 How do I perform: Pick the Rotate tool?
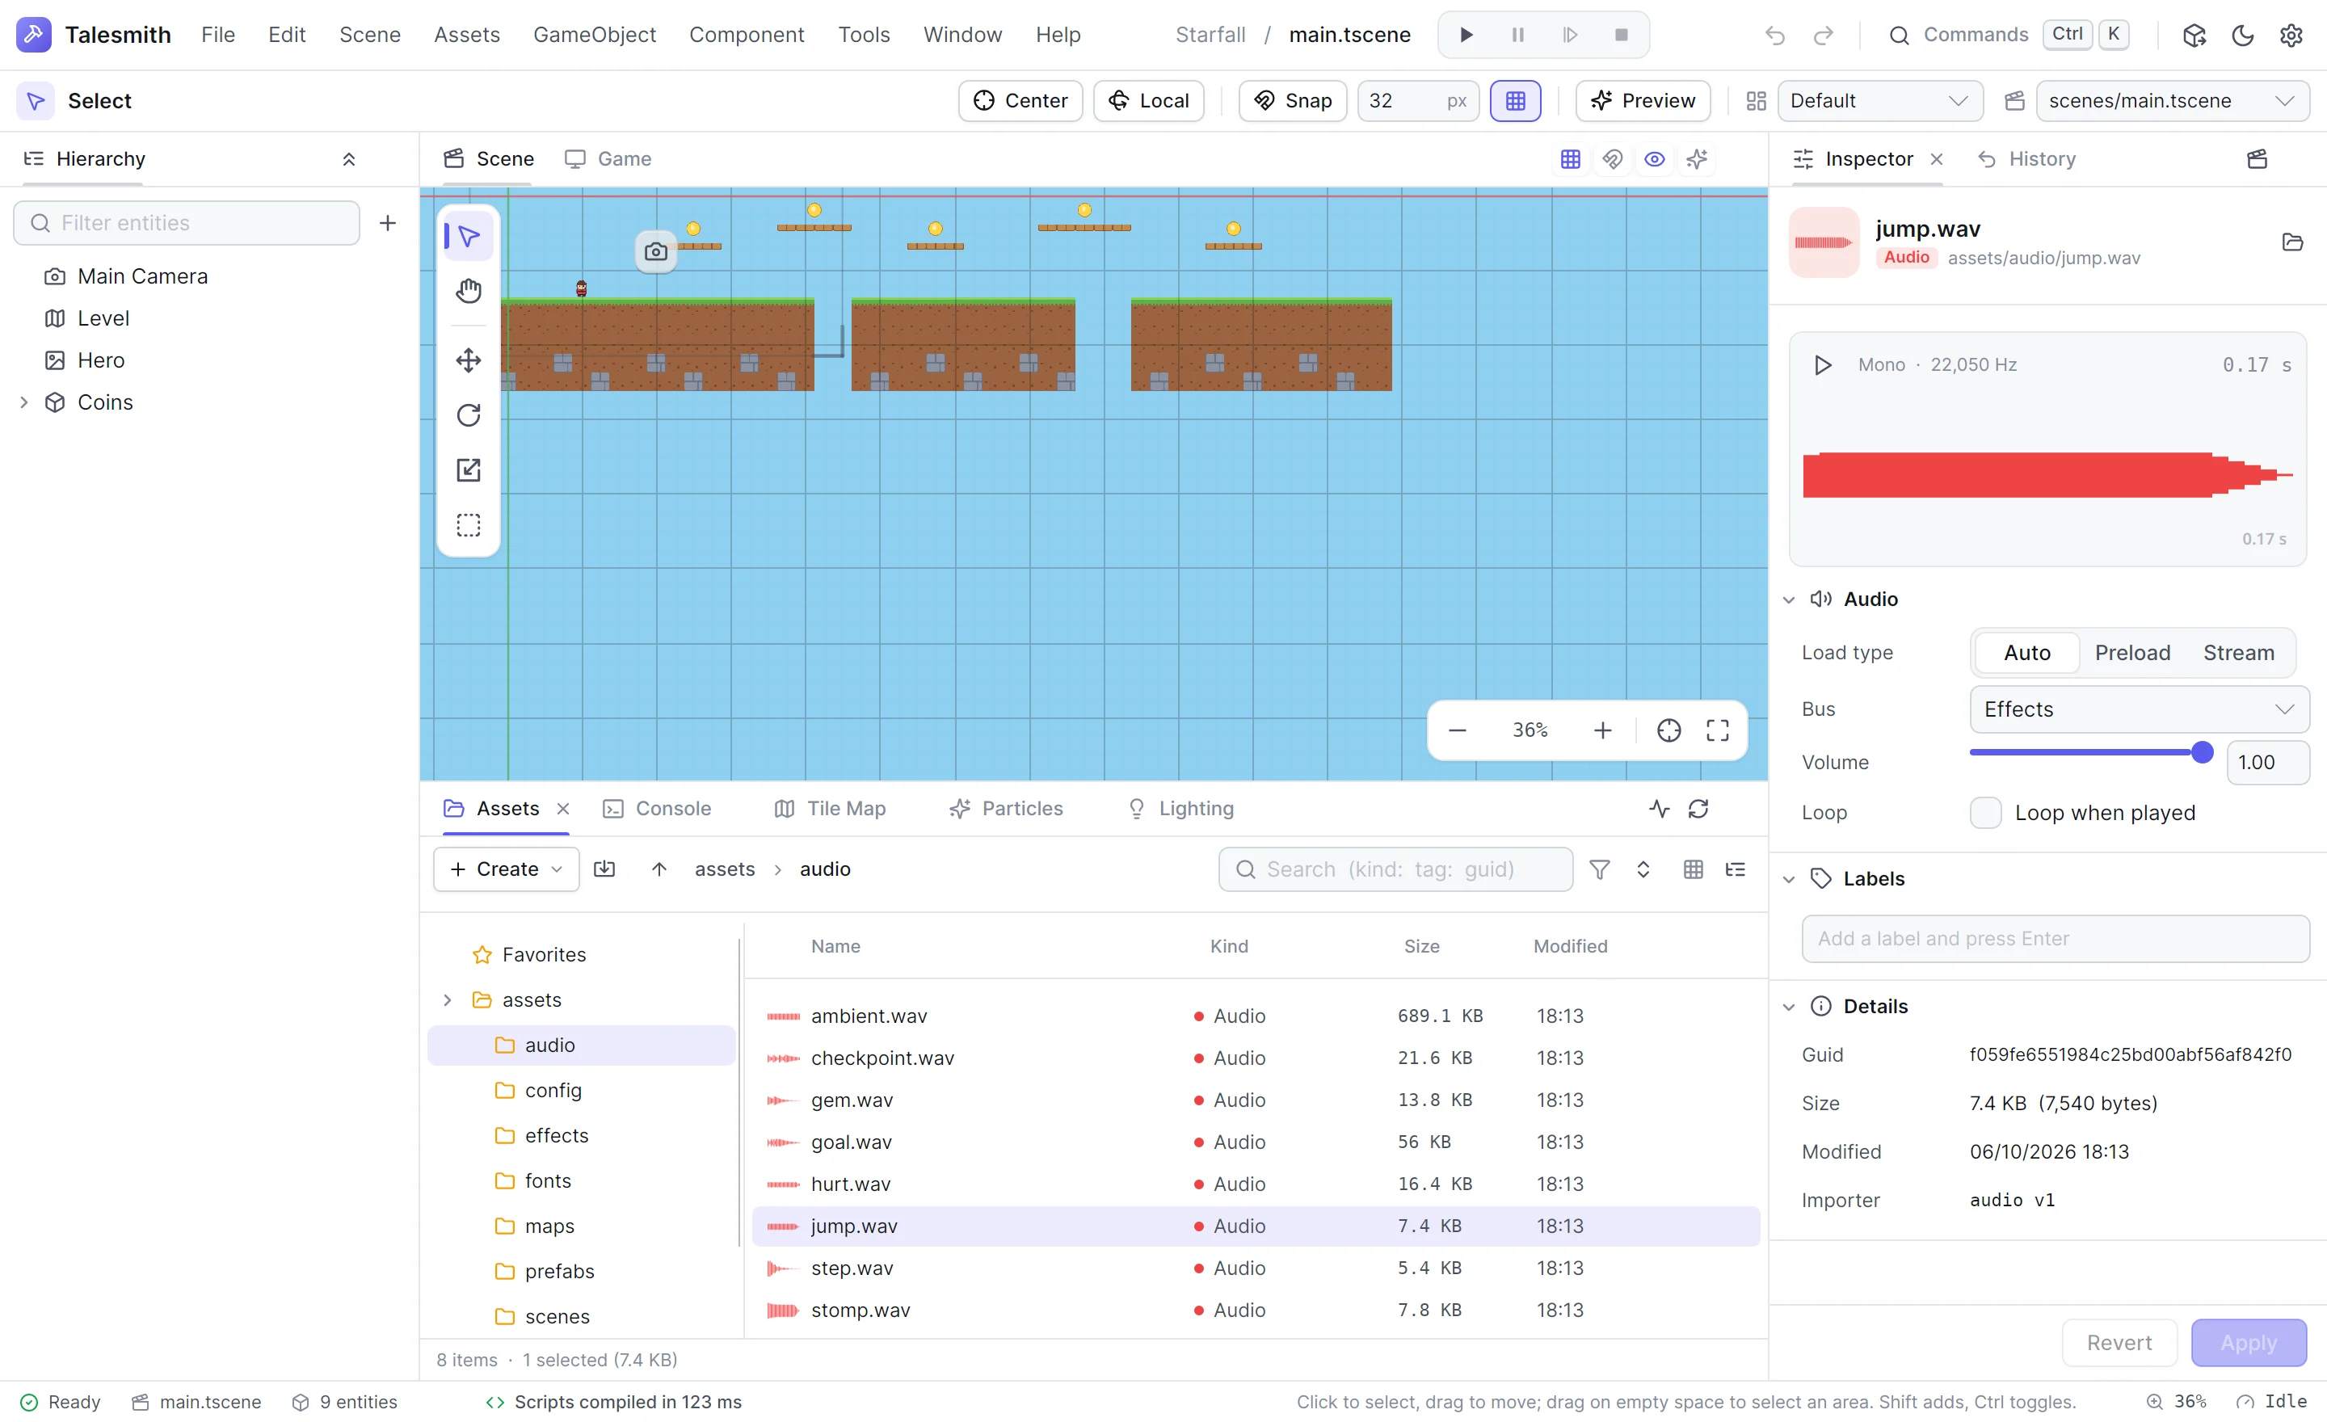click(469, 414)
